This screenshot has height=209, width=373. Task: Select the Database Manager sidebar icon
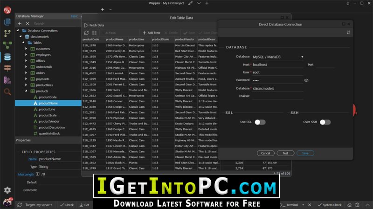(7, 57)
